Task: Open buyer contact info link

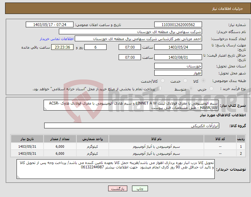Action: (x=57, y=39)
